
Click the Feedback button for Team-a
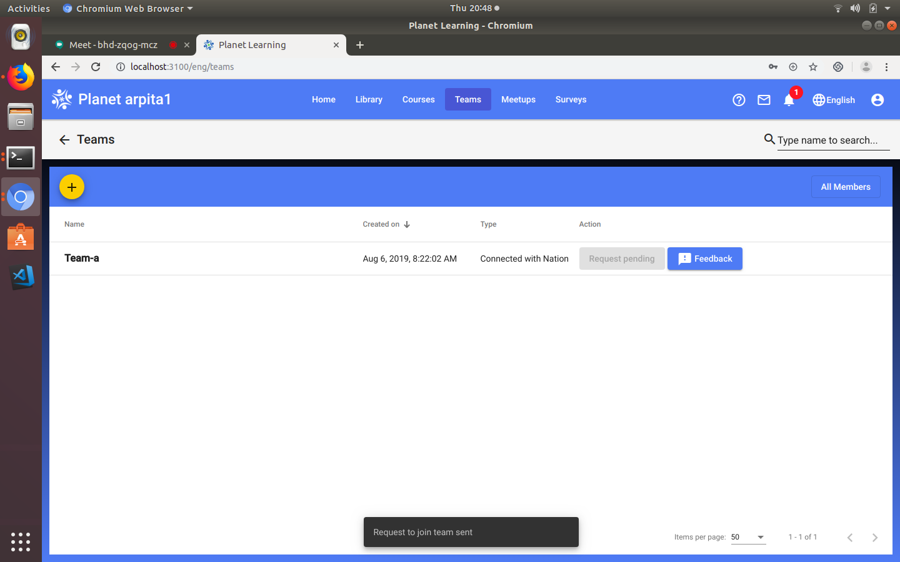705,258
